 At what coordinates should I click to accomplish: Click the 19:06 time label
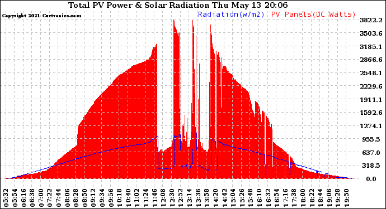coord(329,198)
